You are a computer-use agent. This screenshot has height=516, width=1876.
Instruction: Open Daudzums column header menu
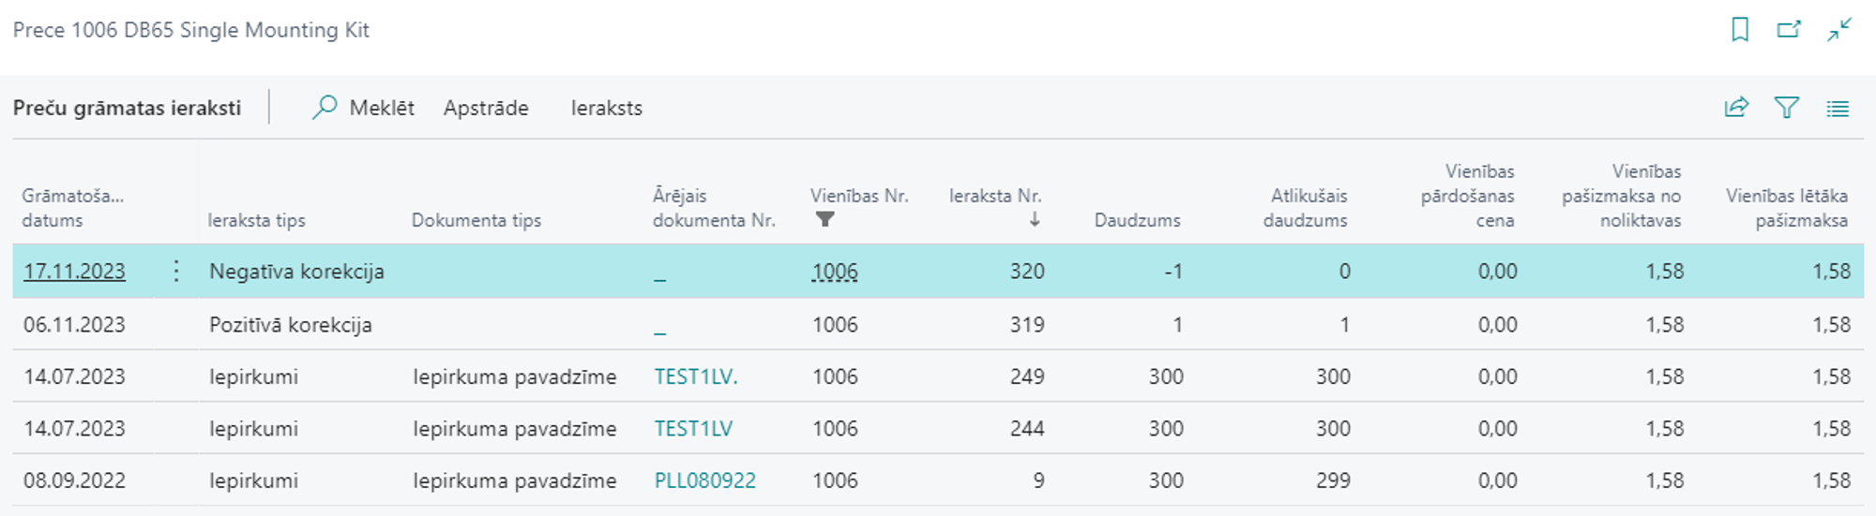coord(1137,220)
